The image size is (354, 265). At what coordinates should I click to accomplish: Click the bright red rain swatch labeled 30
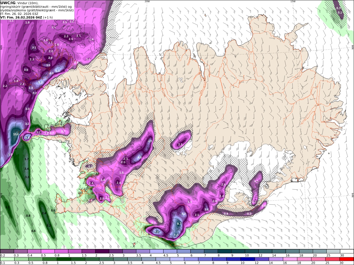(x=346, y=259)
